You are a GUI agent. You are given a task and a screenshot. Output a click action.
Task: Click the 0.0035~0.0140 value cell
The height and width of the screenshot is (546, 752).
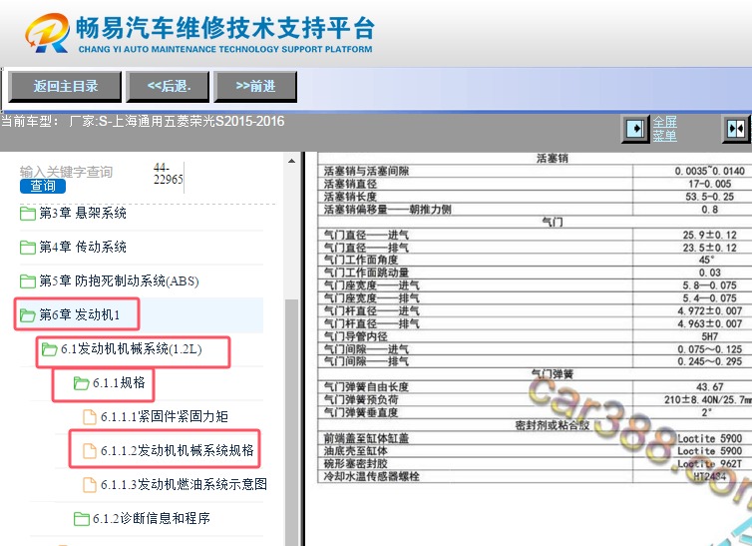coord(709,171)
